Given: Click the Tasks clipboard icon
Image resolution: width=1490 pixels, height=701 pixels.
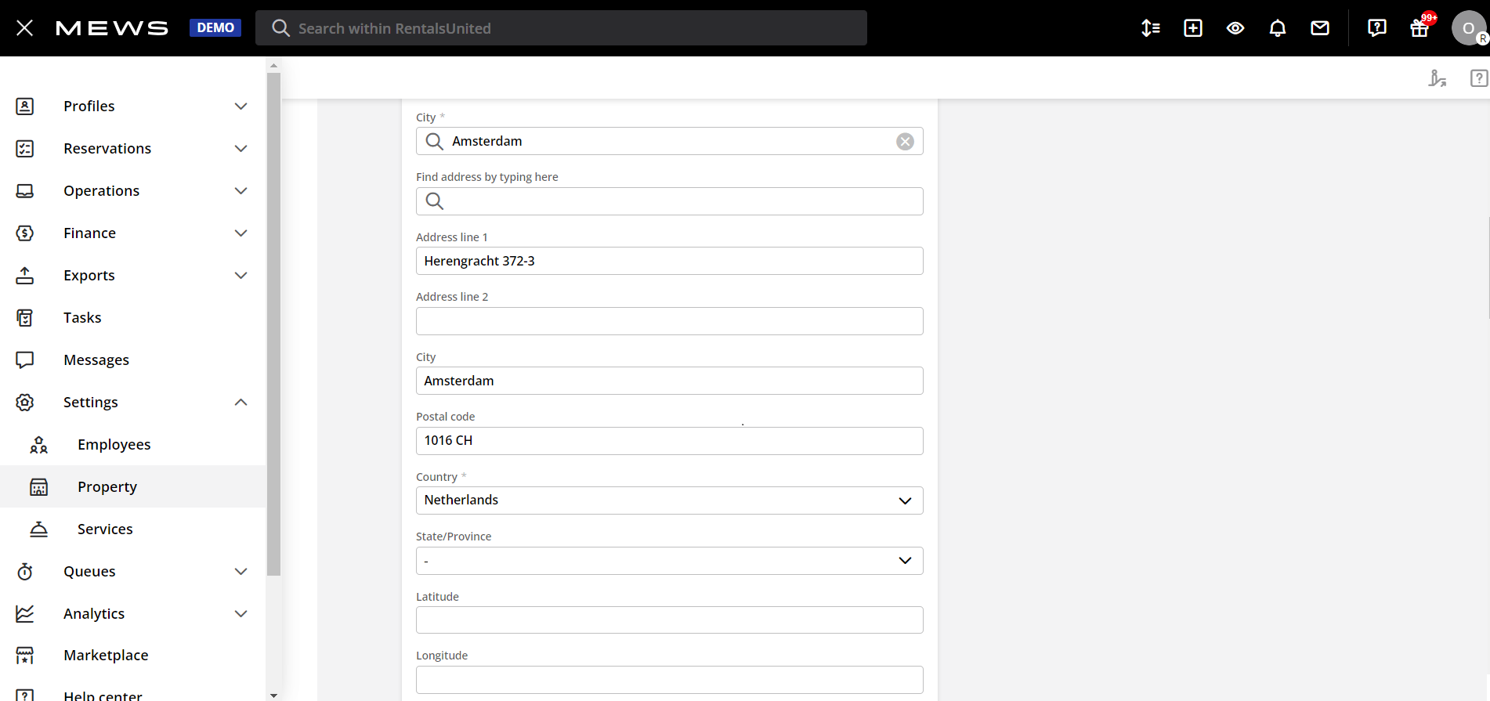Looking at the screenshot, I should click(25, 317).
